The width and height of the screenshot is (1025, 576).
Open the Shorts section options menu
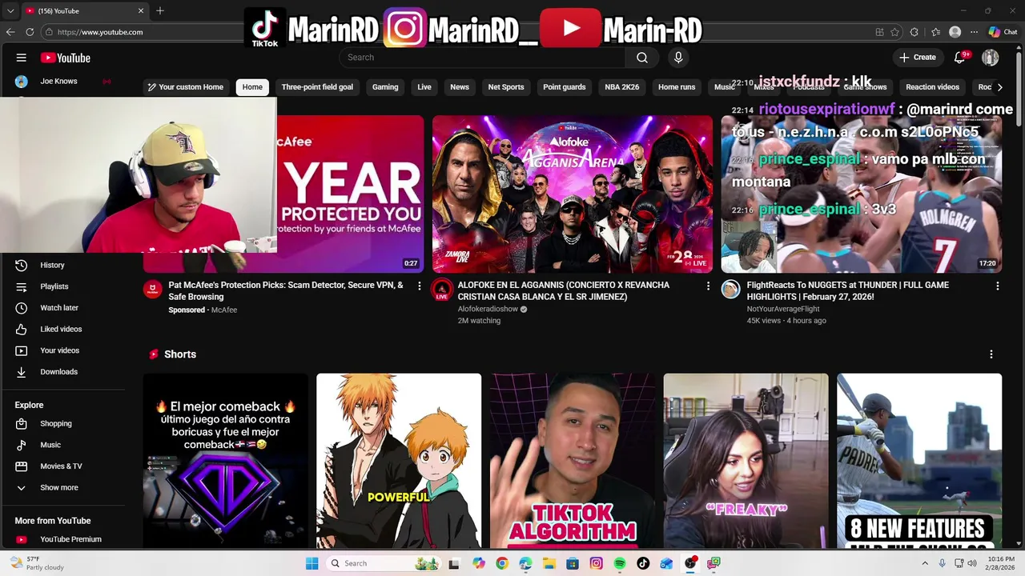(x=991, y=354)
